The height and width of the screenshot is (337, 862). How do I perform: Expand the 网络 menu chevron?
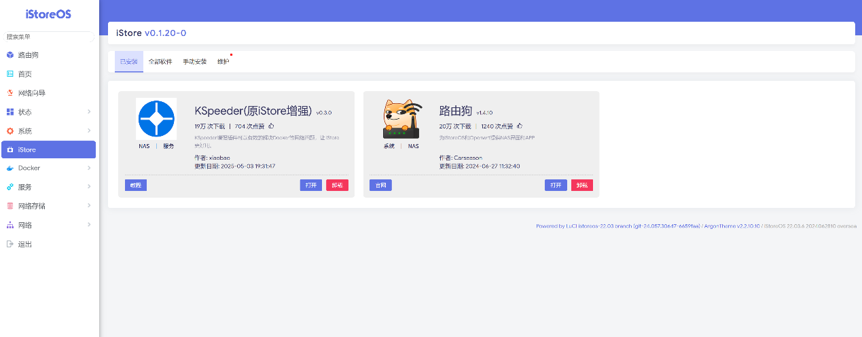point(89,225)
